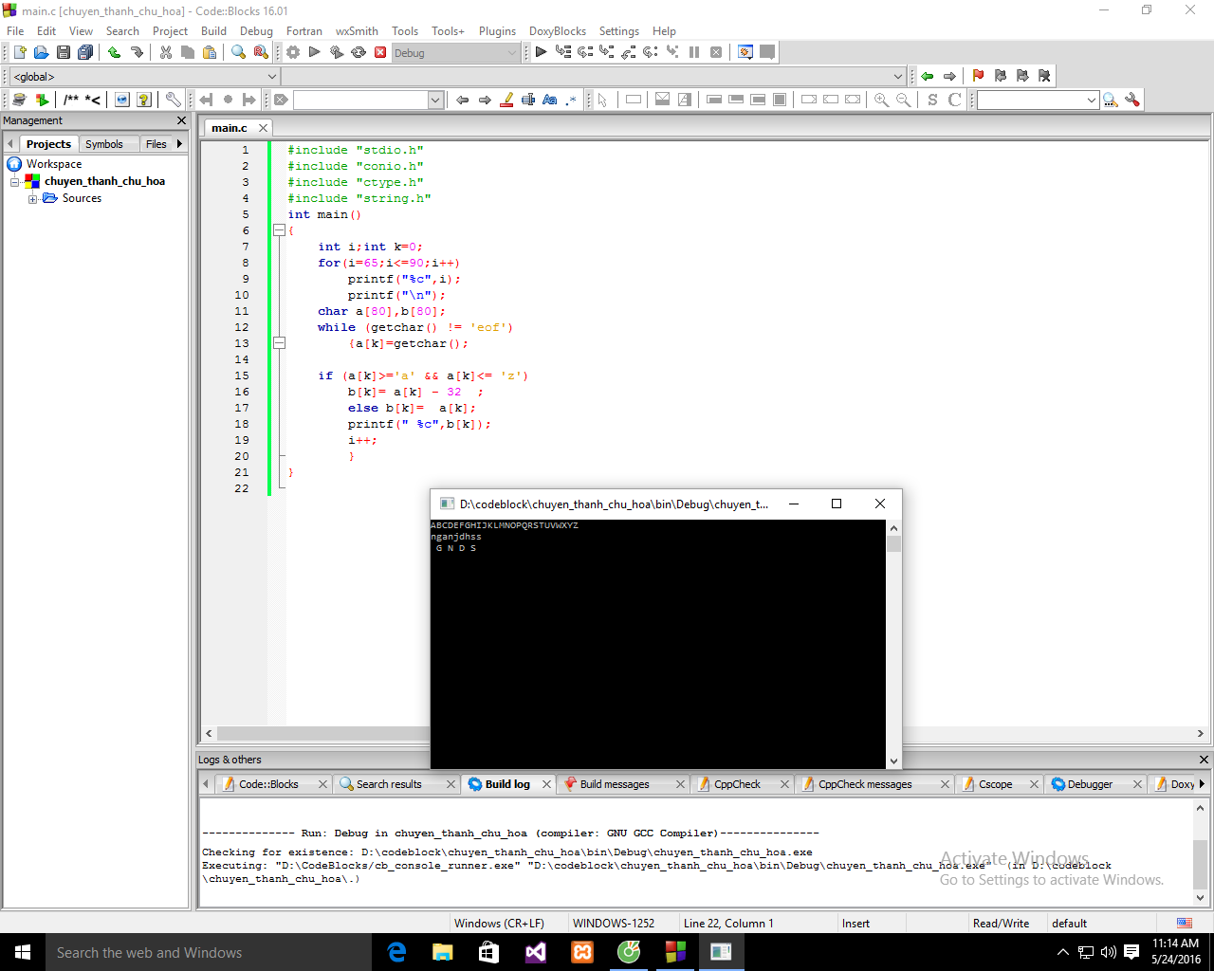
Task: Open the <global> scope dropdown
Action: pos(144,77)
